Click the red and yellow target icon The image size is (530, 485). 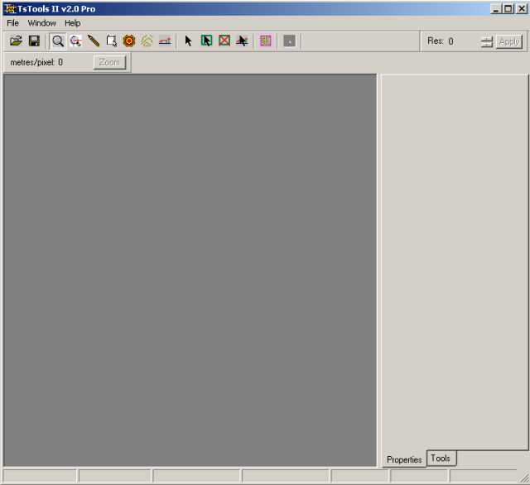pos(129,41)
